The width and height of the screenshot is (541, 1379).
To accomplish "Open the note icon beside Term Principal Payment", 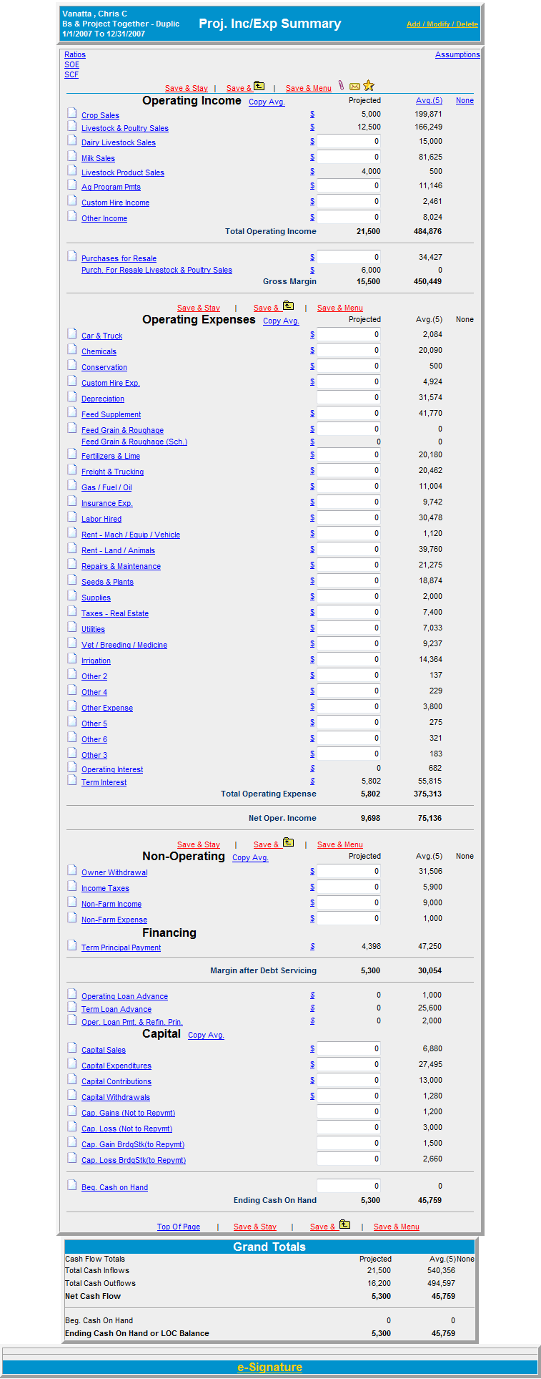I will click(x=72, y=945).
